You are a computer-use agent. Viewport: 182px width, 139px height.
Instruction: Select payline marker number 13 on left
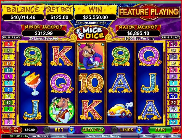[8, 64]
